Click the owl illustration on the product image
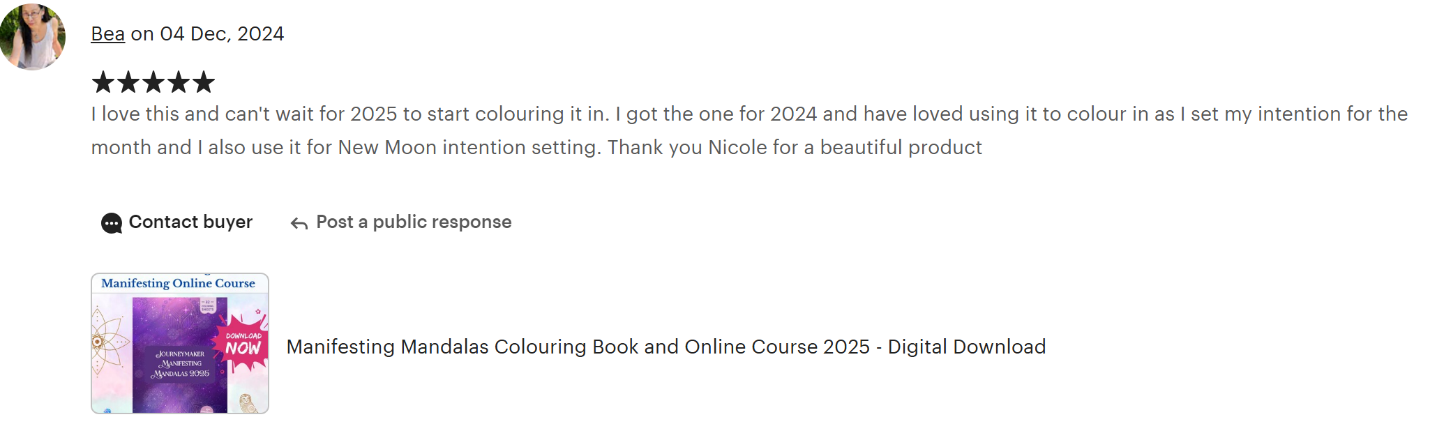 (247, 403)
